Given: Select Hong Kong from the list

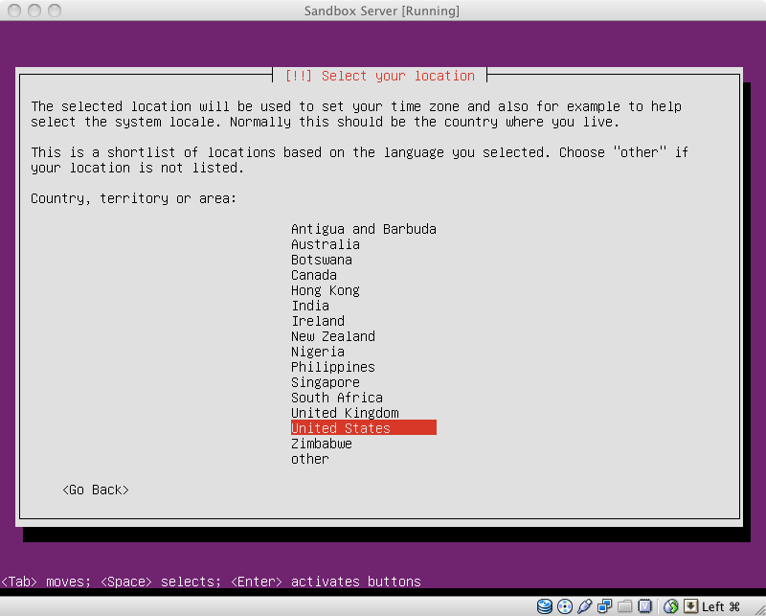Looking at the screenshot, I should click(x=364, y=290).
